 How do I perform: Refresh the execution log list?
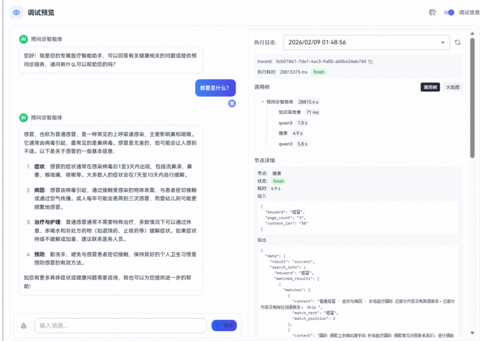457,42
